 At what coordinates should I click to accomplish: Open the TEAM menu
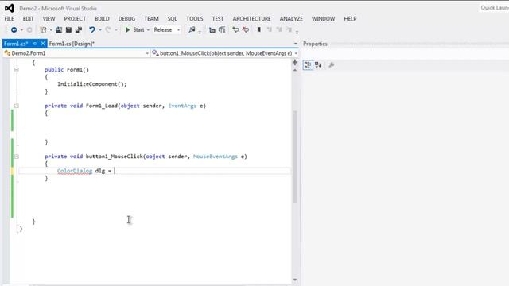point(151,19)
